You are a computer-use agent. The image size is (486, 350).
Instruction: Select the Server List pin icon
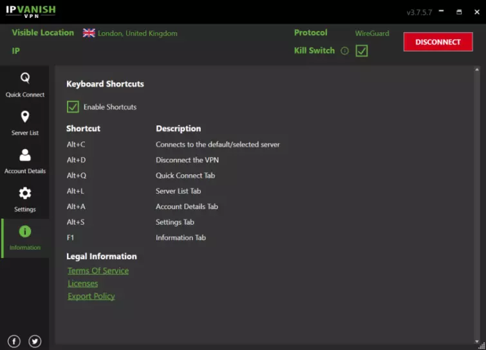(x=25, y=116)
